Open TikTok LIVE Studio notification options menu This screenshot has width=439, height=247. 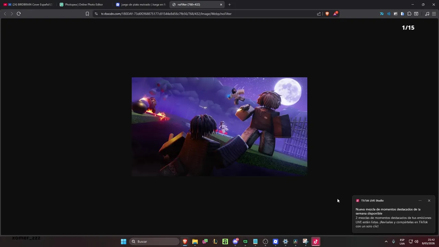[420, 201]
